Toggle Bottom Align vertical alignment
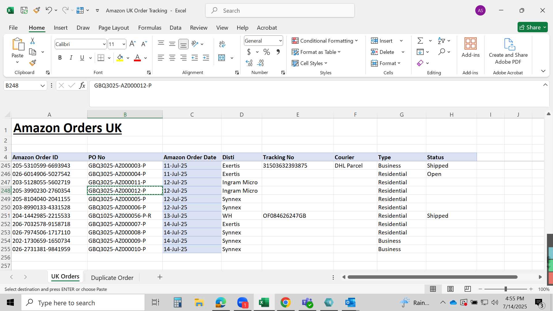This screenshot has height=311, width=553. click(x=183, y=44)
